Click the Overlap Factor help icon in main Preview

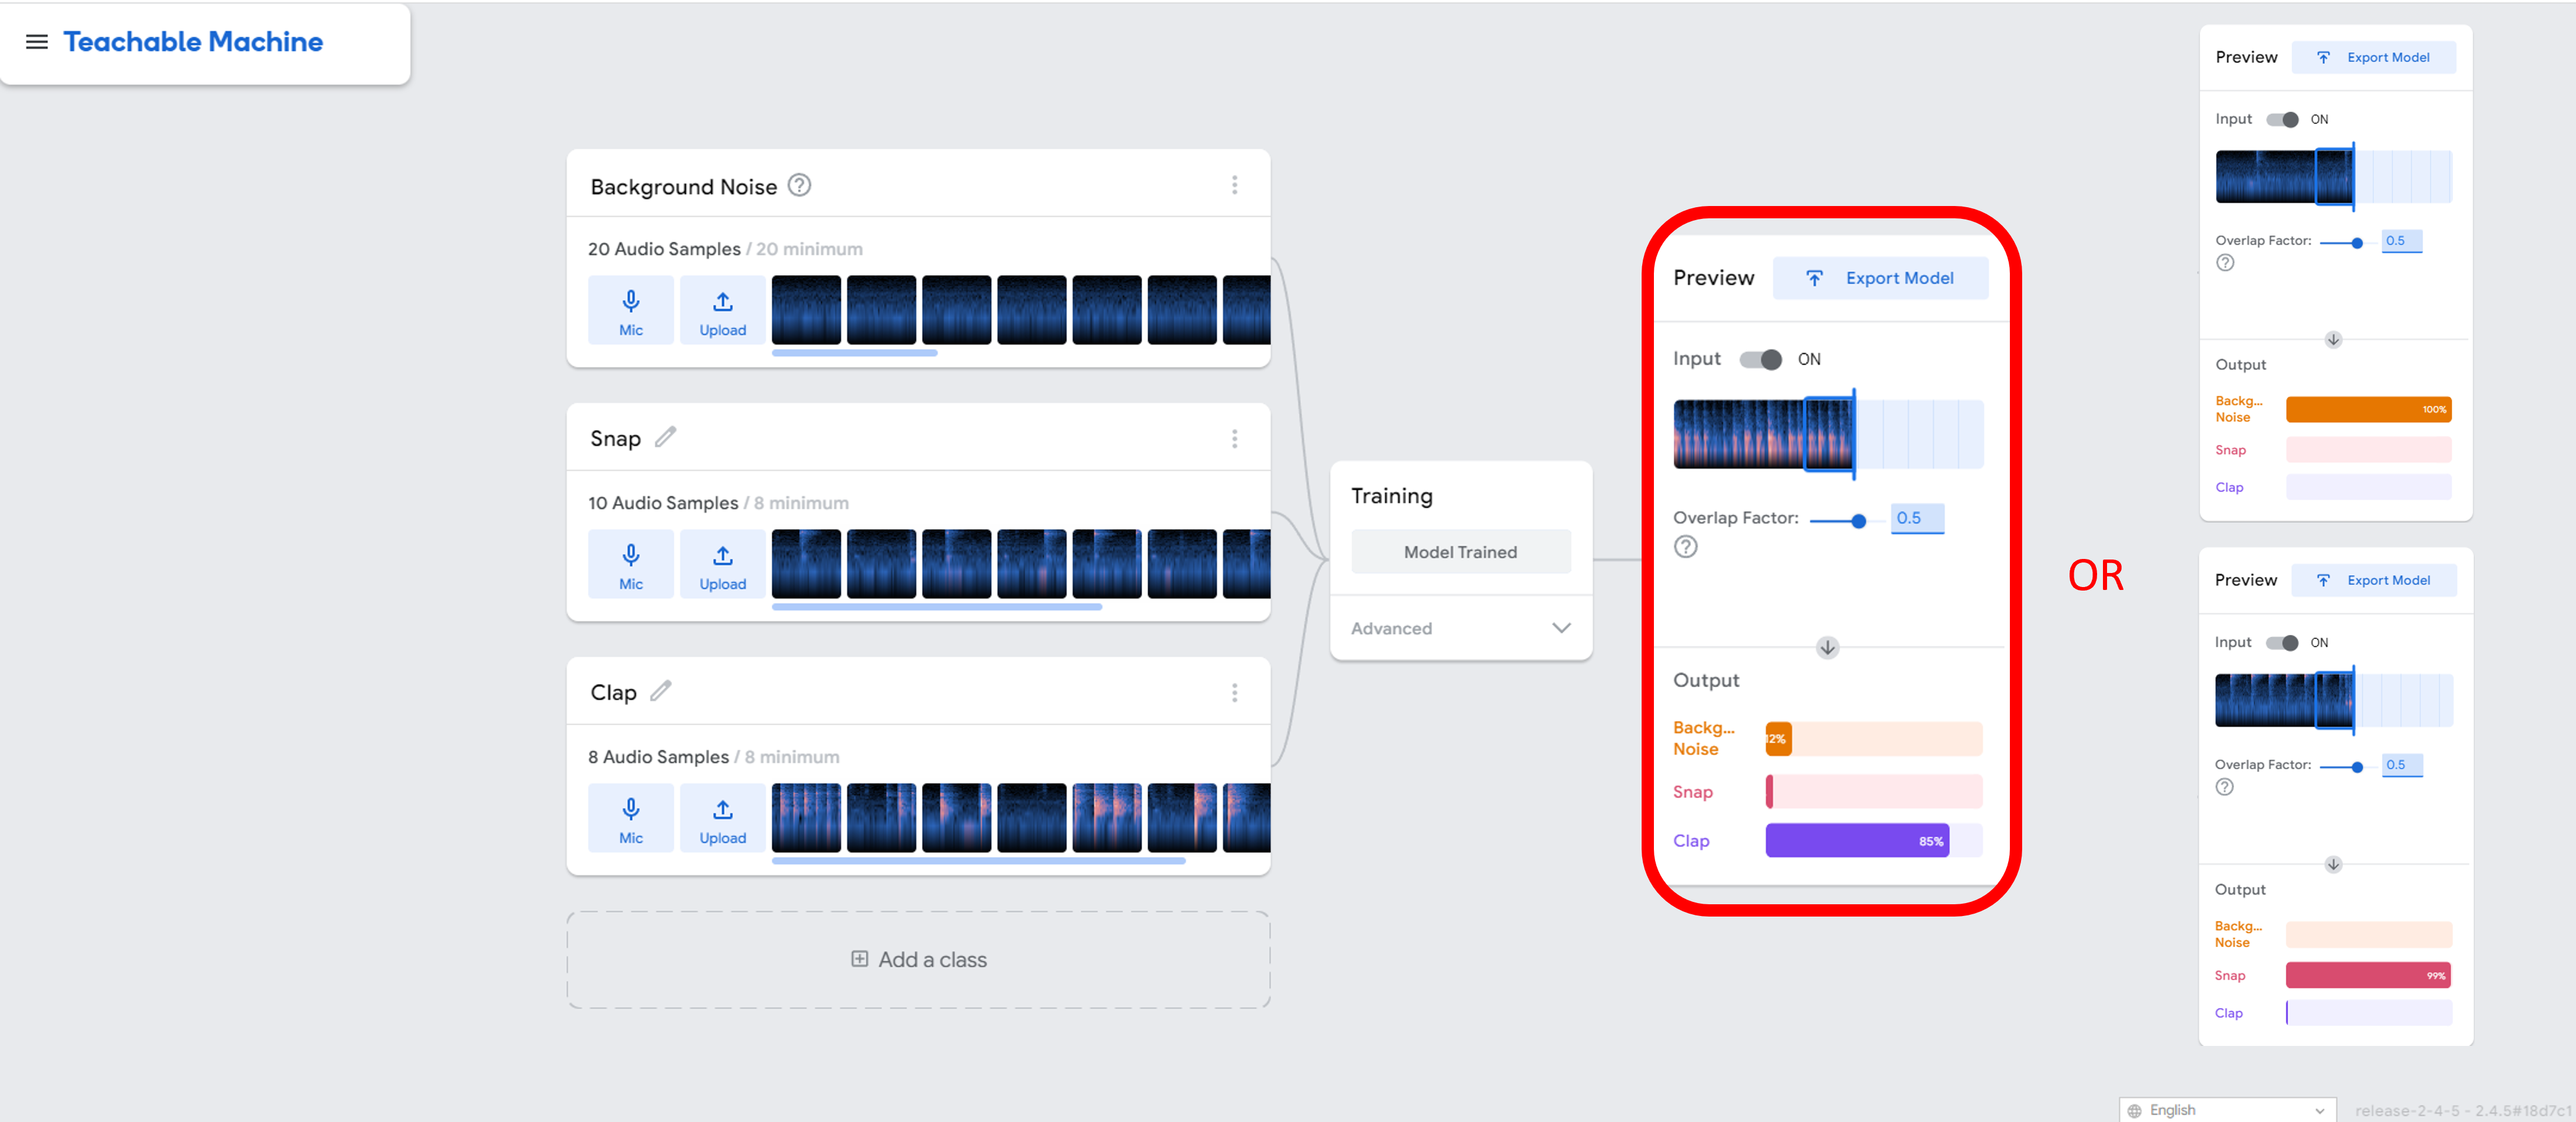tap(1685, 547)
